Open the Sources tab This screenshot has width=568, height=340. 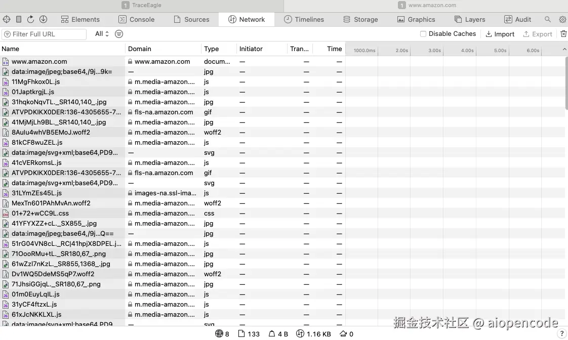pos(191,20)
